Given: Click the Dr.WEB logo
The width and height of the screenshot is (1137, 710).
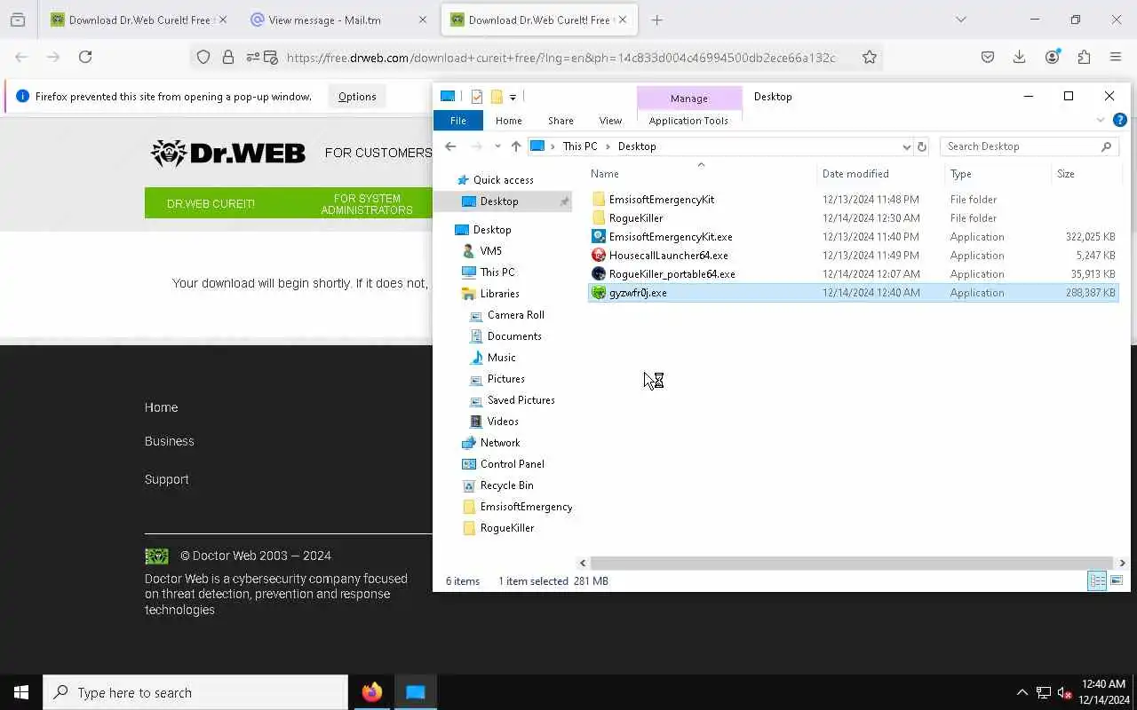Looking at the screenshot, I should 227,153.
